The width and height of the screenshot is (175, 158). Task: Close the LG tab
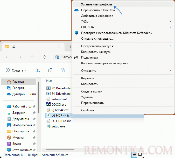(x=59, y=47)
